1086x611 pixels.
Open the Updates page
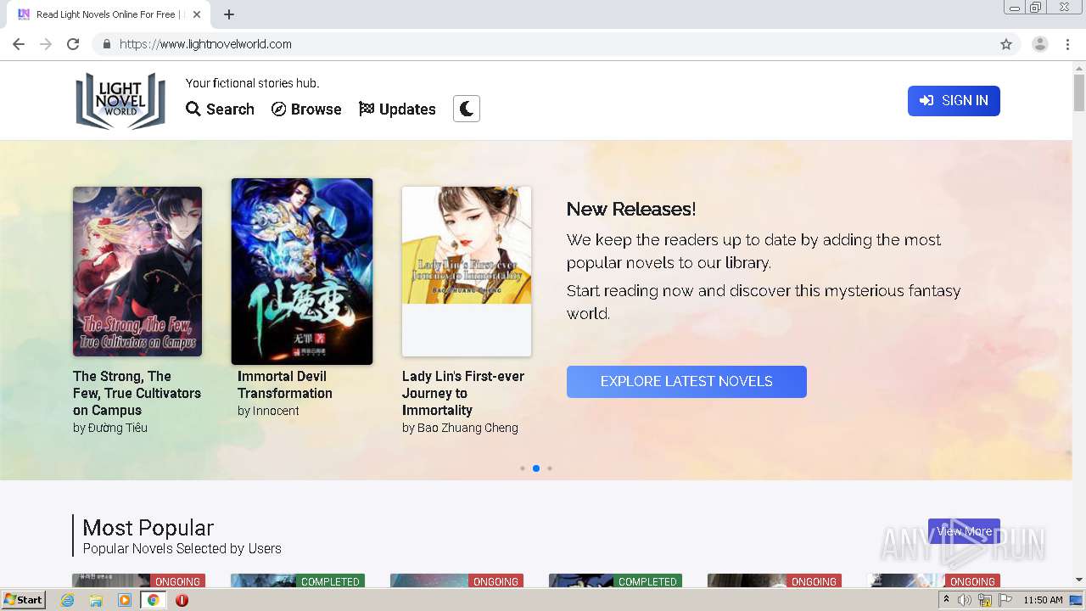397,109
